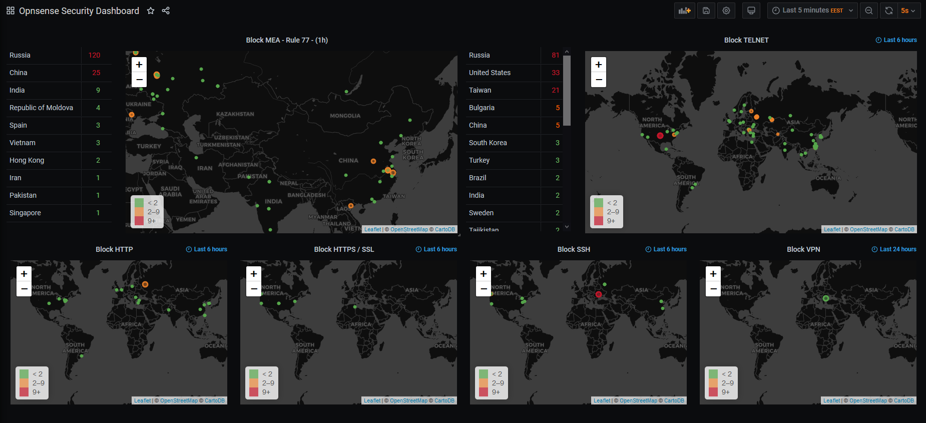
Task: Click the Opnsense Security Dashboard title
Action: [x=79, y=11]
